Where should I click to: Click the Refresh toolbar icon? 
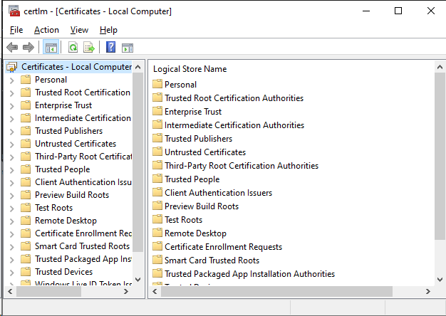point(73,48)
